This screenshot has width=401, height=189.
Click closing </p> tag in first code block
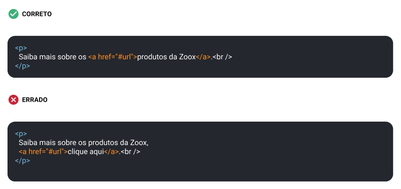(x=23, y=66)
